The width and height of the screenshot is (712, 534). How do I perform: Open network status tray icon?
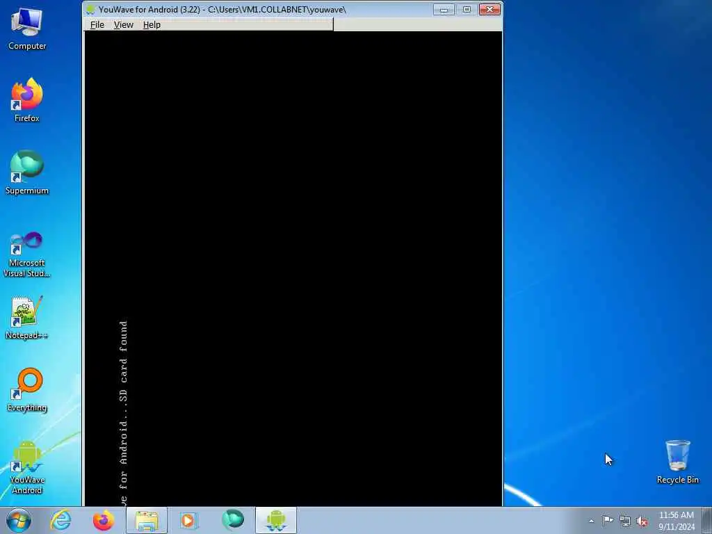click(x=625, y=521)
